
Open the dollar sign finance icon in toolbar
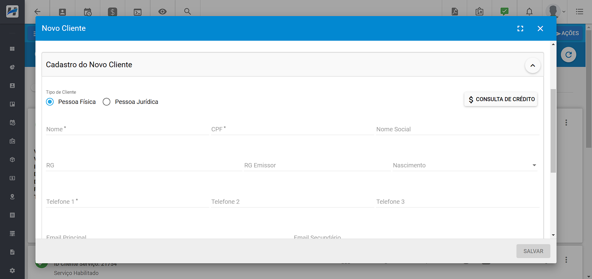click(x=113, y=12)
